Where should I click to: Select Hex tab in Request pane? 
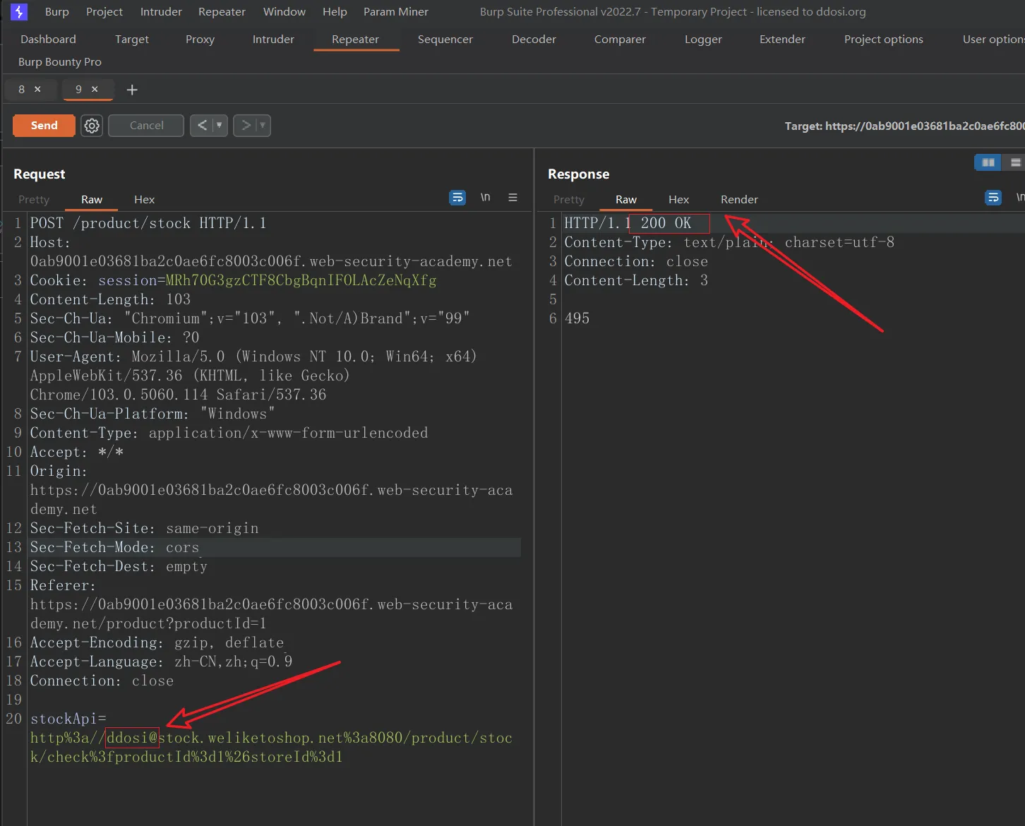(144, 200)
